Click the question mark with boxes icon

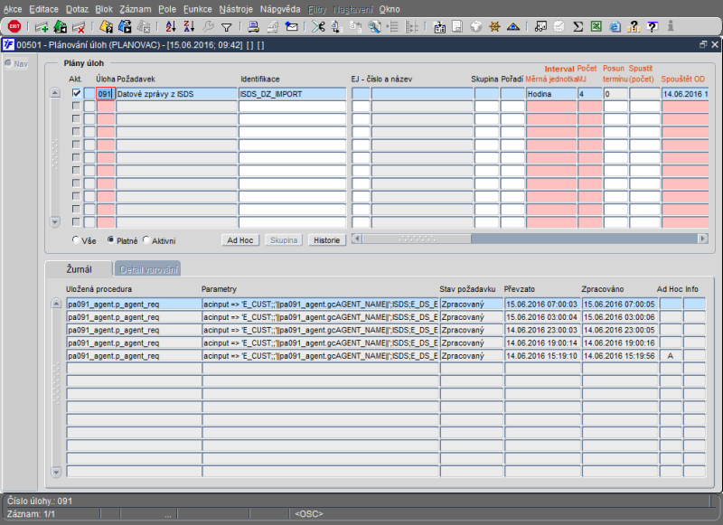point(634,27)
